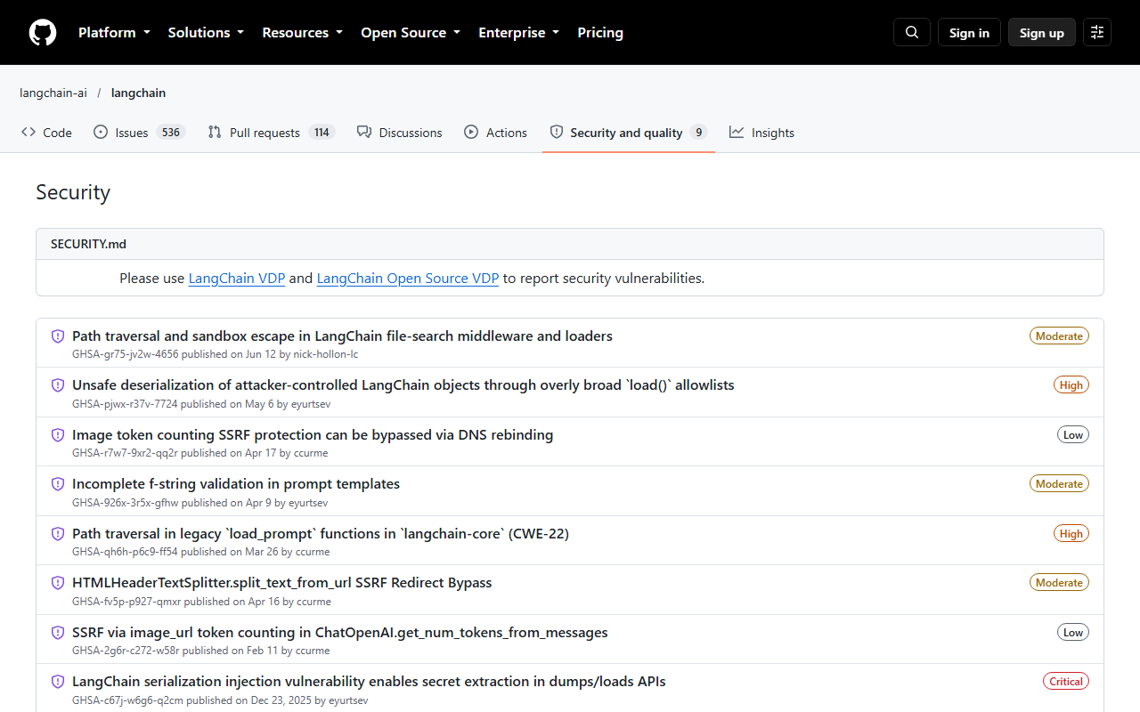Open the LangChain Open Source VDP link
This screenshot has height=712, width=1140.
click(408, 278)
